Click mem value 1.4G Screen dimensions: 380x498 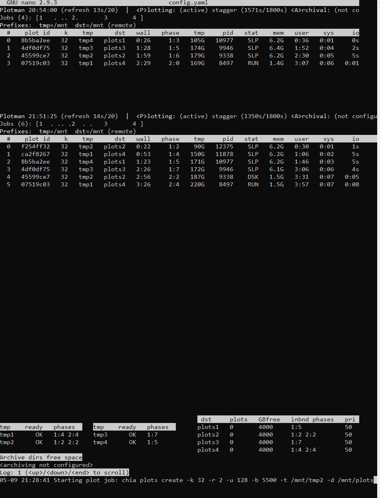277,63
